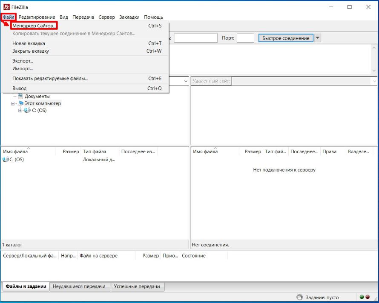
Task: Select Экспорт in the File menu
Action: click(x=23, y=61)
